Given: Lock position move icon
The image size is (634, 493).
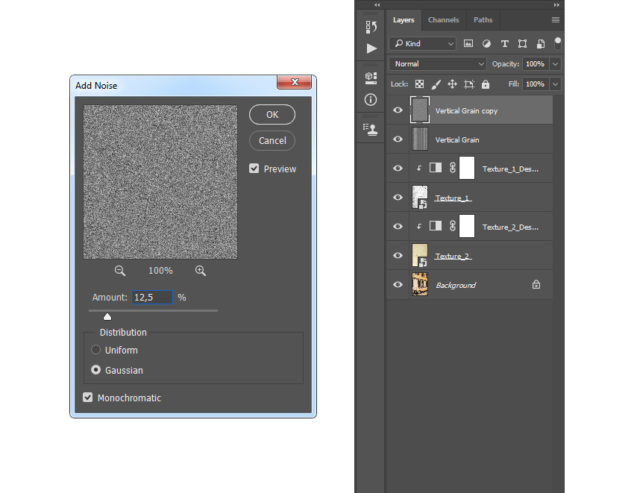Looking at the screenshot, I should [452, 84].
